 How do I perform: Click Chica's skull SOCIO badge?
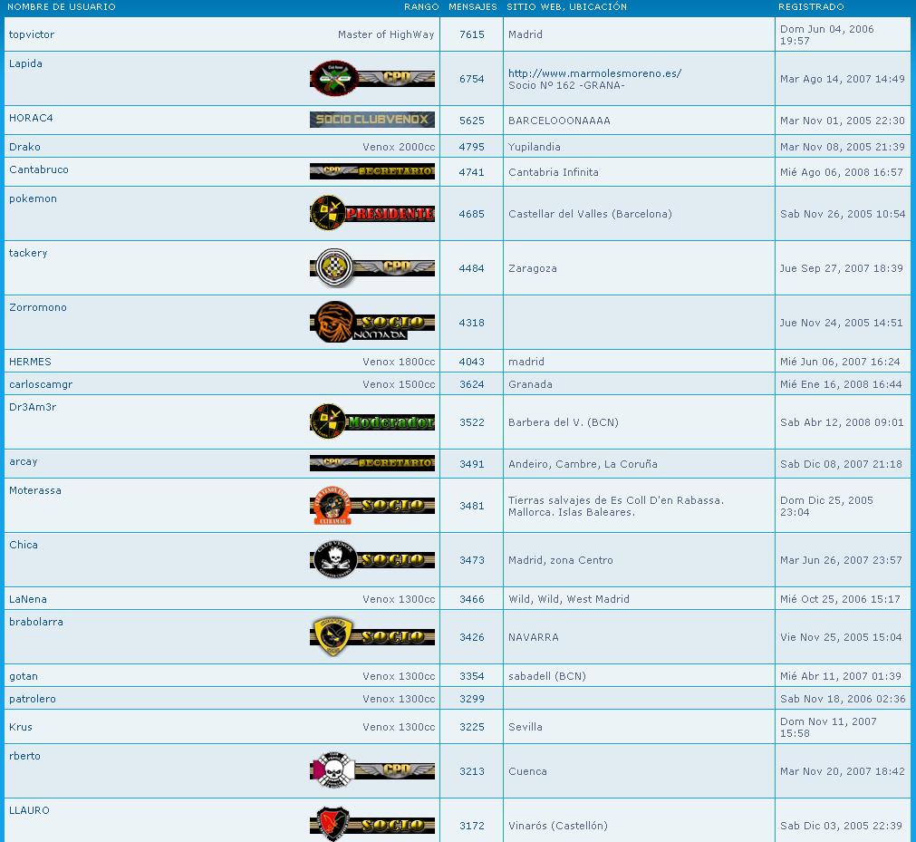(372, 560)
